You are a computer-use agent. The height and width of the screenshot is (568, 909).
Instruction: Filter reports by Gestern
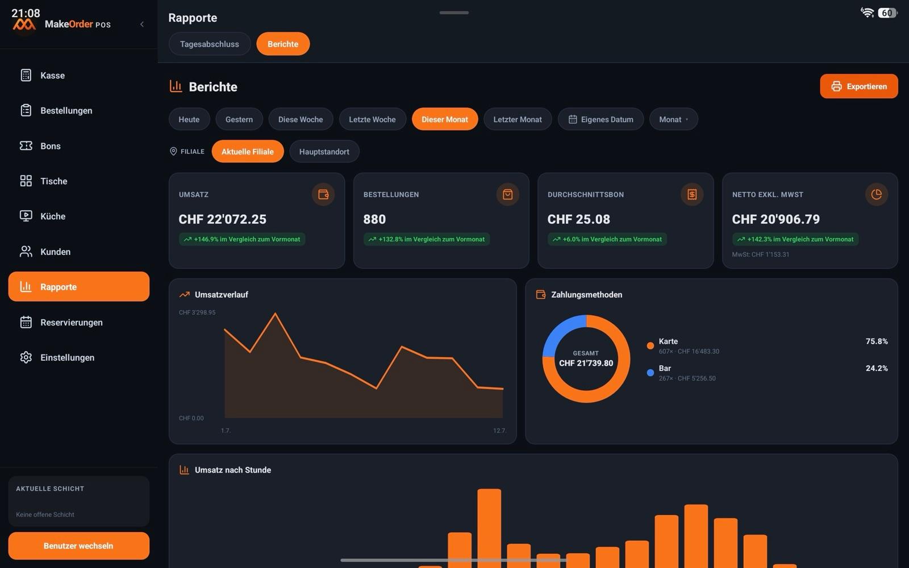coord(239,119)
